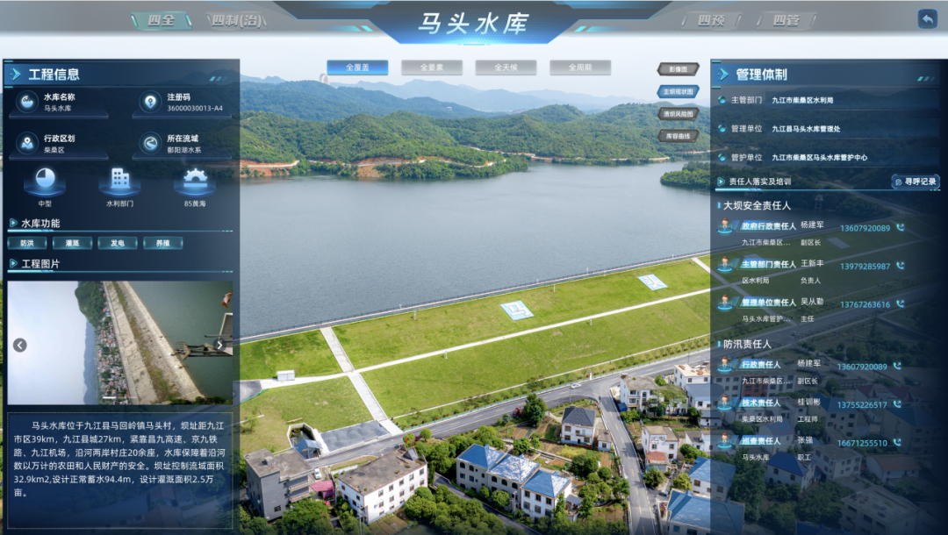Click the 马头水库 title banner
Viewport: 948px width, 535px height.
point(473,24)
